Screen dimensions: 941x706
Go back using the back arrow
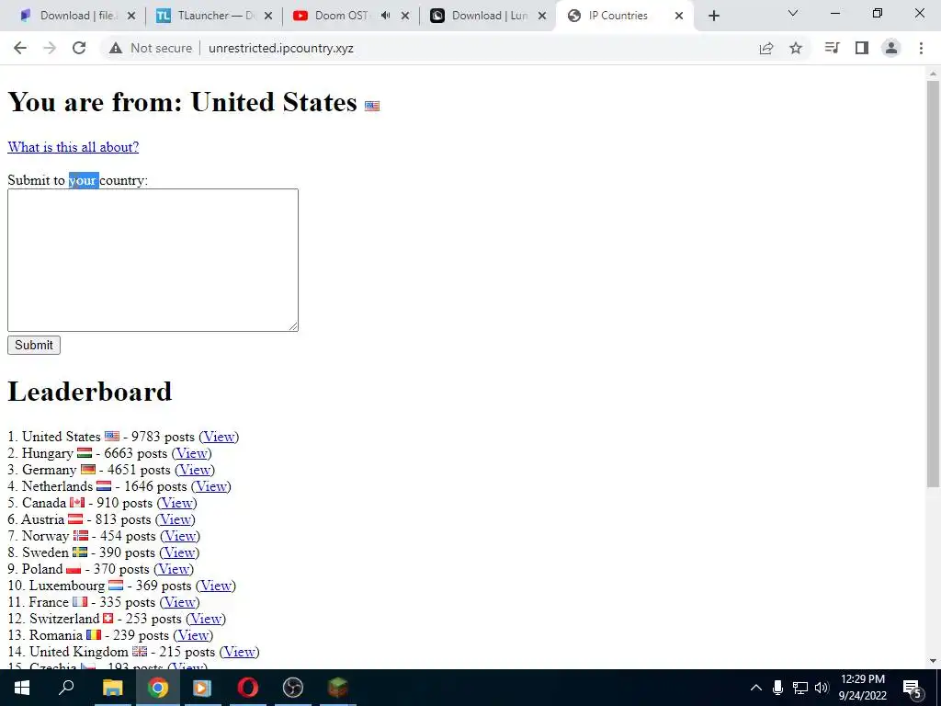20,48
